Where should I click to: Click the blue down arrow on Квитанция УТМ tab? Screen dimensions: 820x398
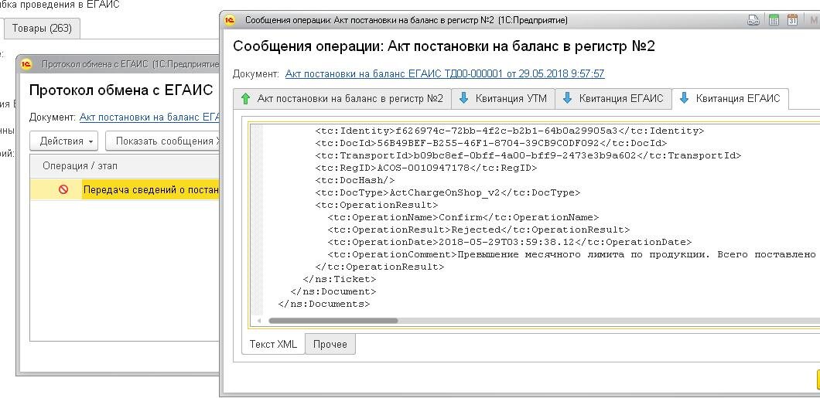click(x=463, y=98)
